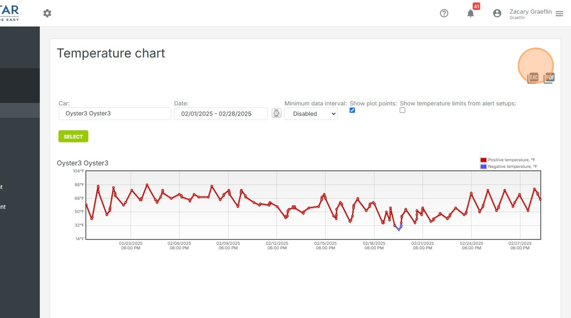The image size is (571, 318).
Task: Click the Car input field with Oyster3 Oyster3
Action: 115,113
